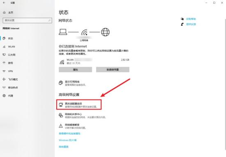
Task: Click the 属性 button
Action: coord(75,69)
